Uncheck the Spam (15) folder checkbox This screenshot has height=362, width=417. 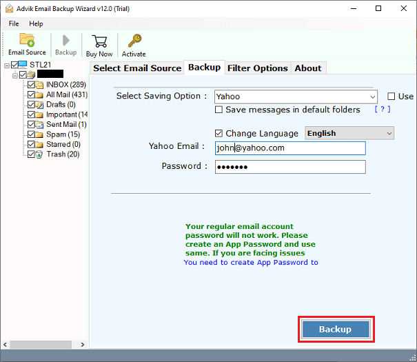pos(31,134)
